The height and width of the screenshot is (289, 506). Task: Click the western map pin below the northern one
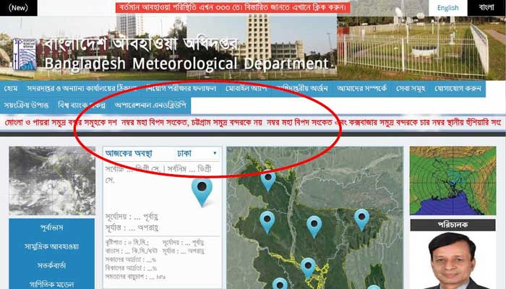point(267,222)
